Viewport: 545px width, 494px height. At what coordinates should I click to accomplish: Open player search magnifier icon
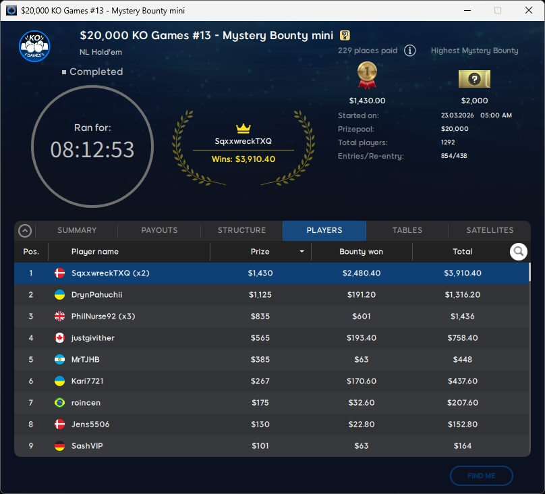tap(518, 252)
